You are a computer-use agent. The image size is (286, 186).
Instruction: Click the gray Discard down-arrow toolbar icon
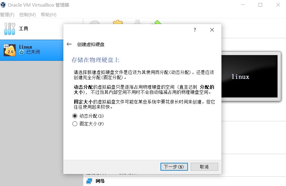137,22
